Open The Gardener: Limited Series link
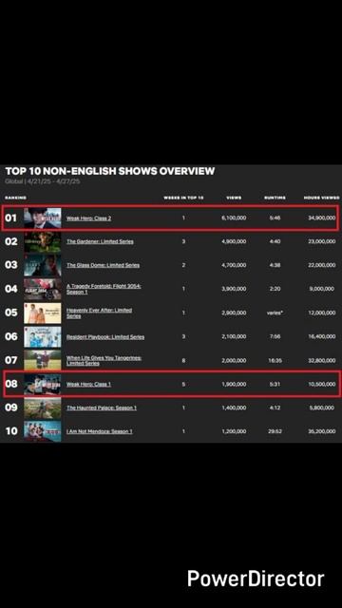Viewport: 342px width, 608px height. [x=100, y=241]
